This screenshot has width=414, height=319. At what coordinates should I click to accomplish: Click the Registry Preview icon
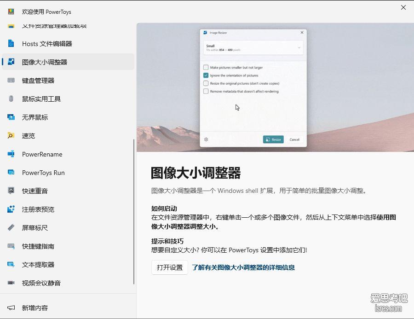(11, 209)
